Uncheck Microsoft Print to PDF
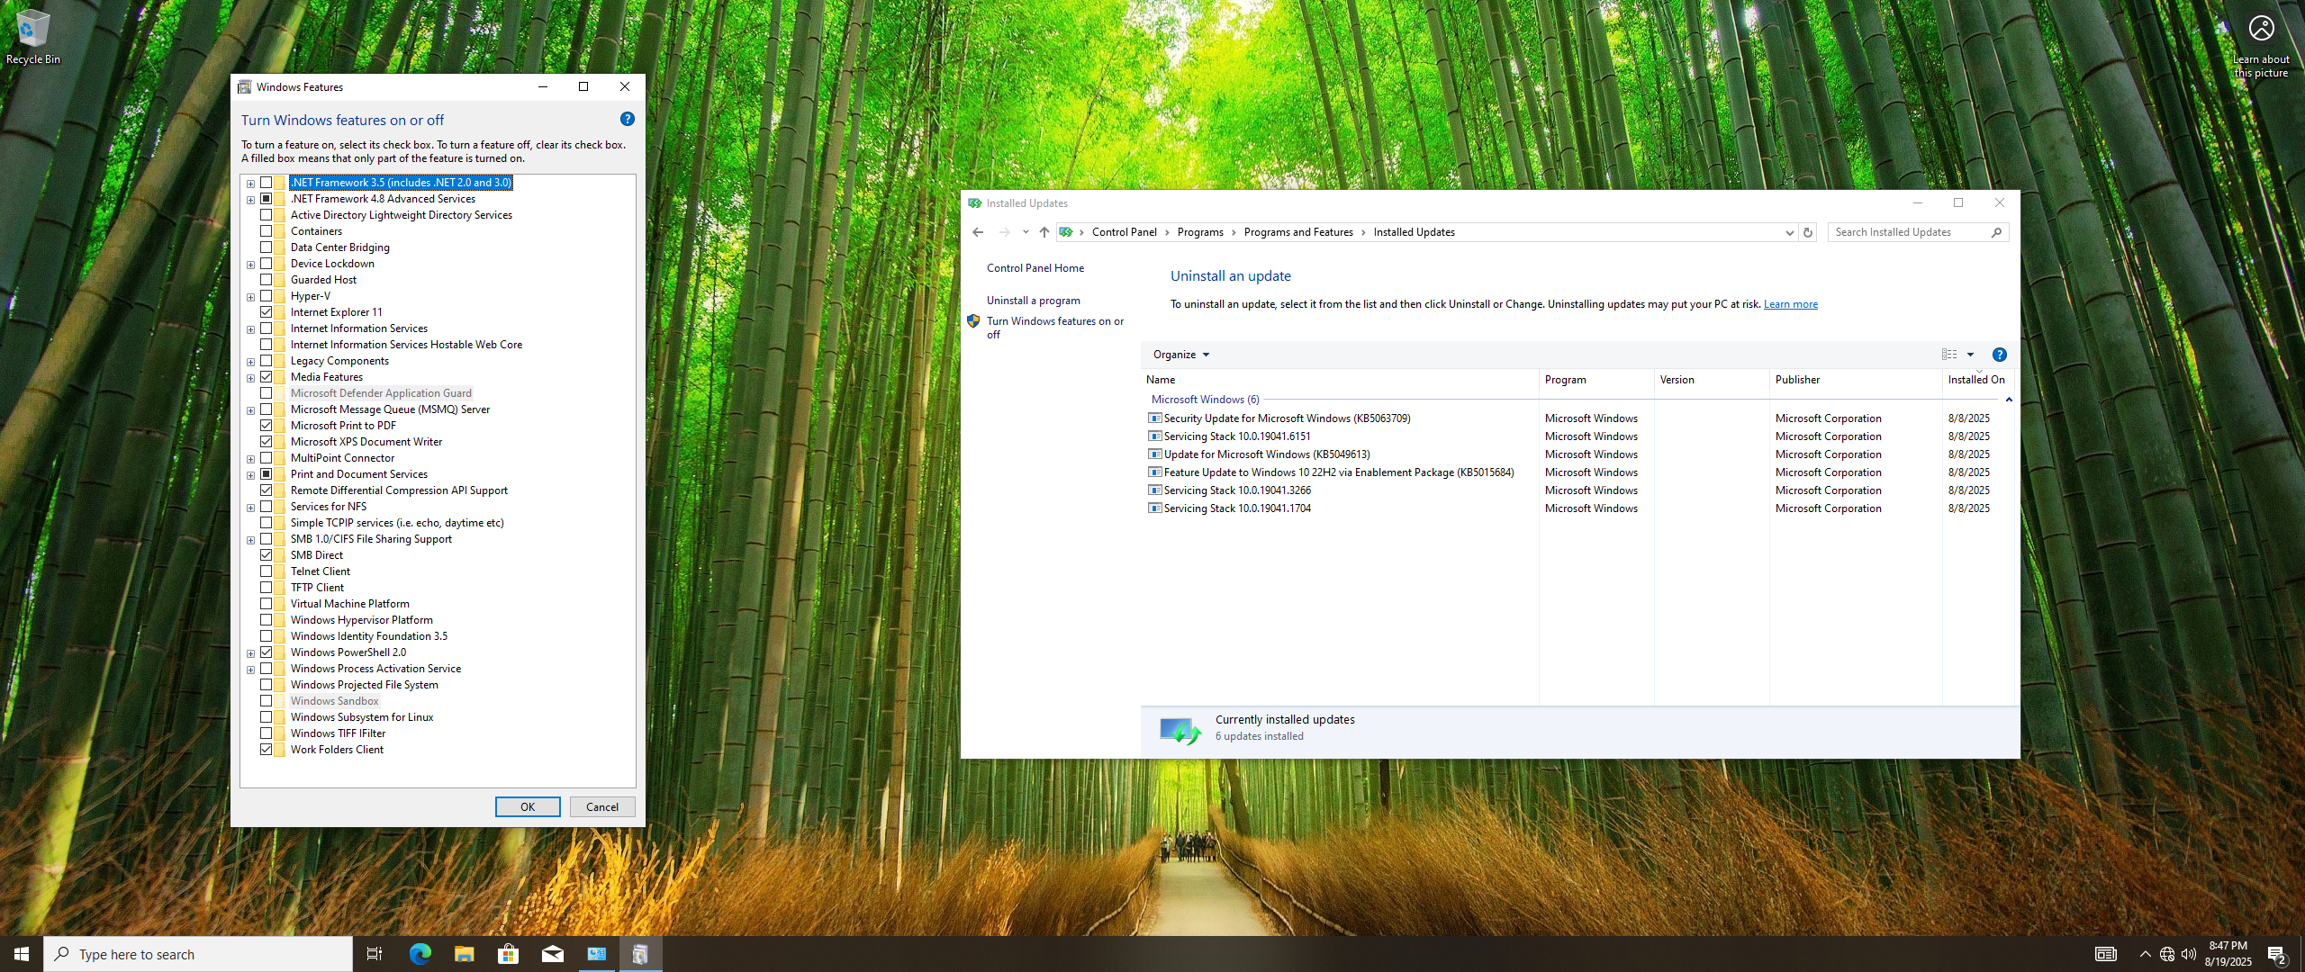Screen dimensions: 2305x972 click(x=267, y=426)
